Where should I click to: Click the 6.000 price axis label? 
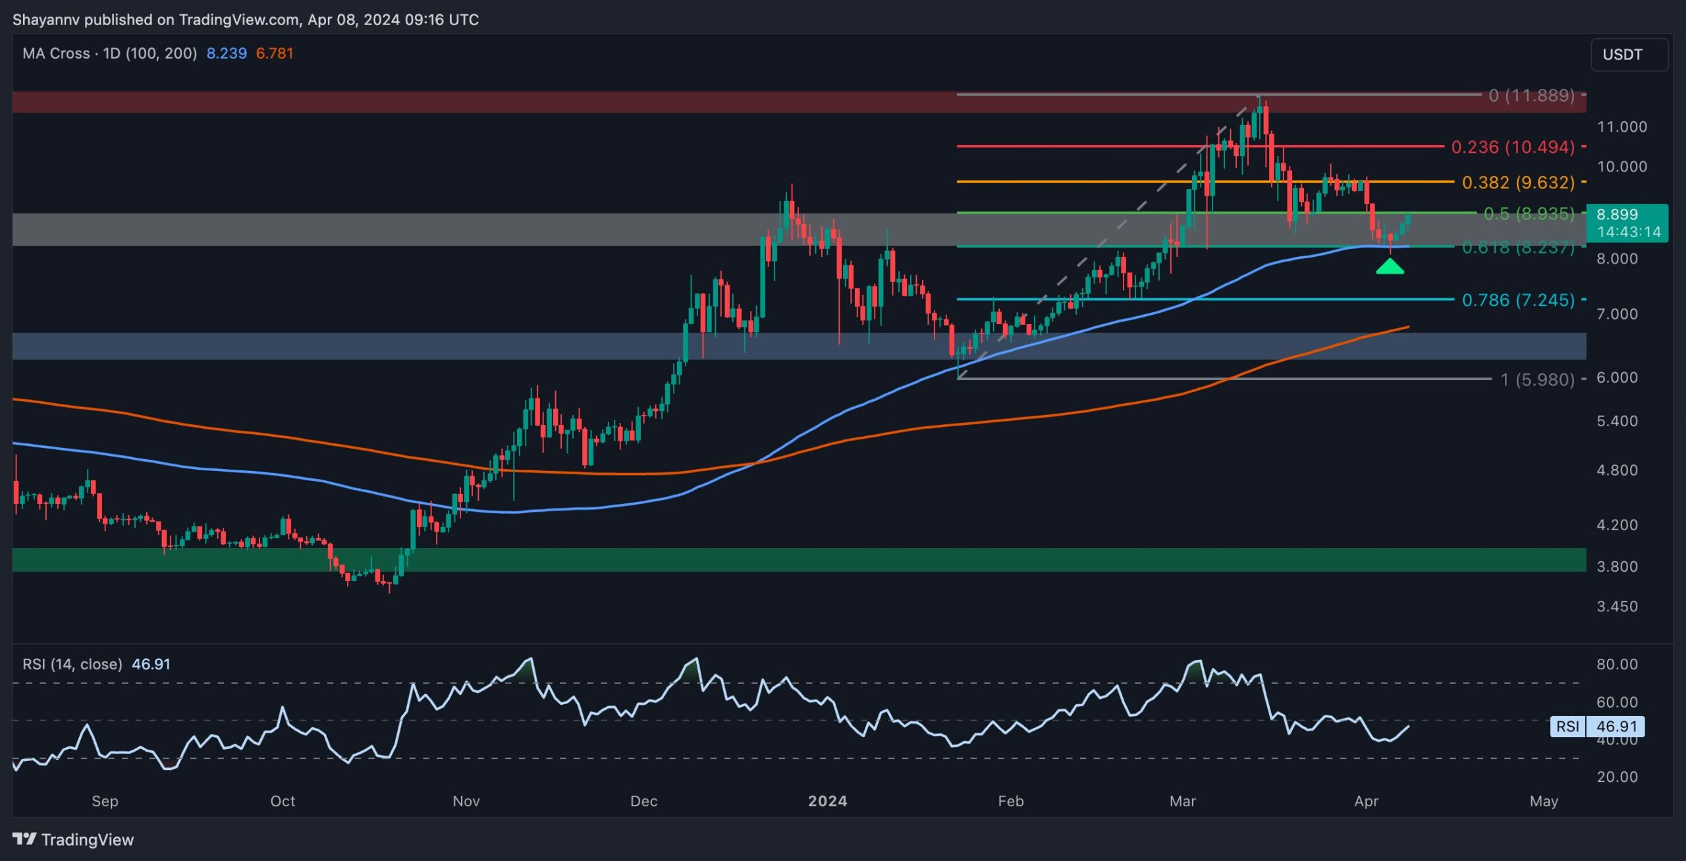click(x=1617, y=377)
